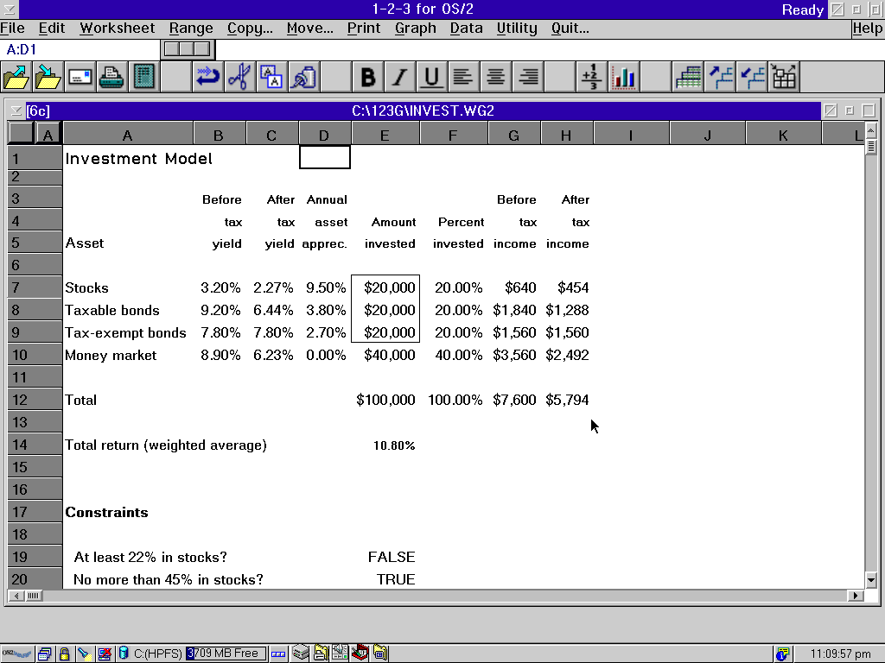The image size is (885, 663).
Task: Click the Undo arrow icon in toolbar
Action: pos(207,78)
